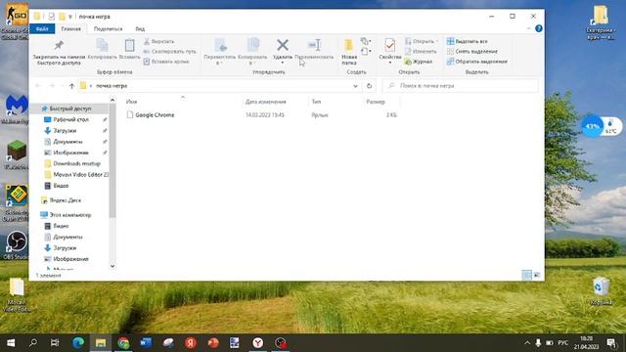
Task: Switch to Главная (Home) ribbon tab
Action: (71, 28)
